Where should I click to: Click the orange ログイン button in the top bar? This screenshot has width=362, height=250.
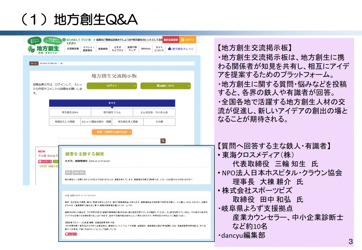point(187,40)
